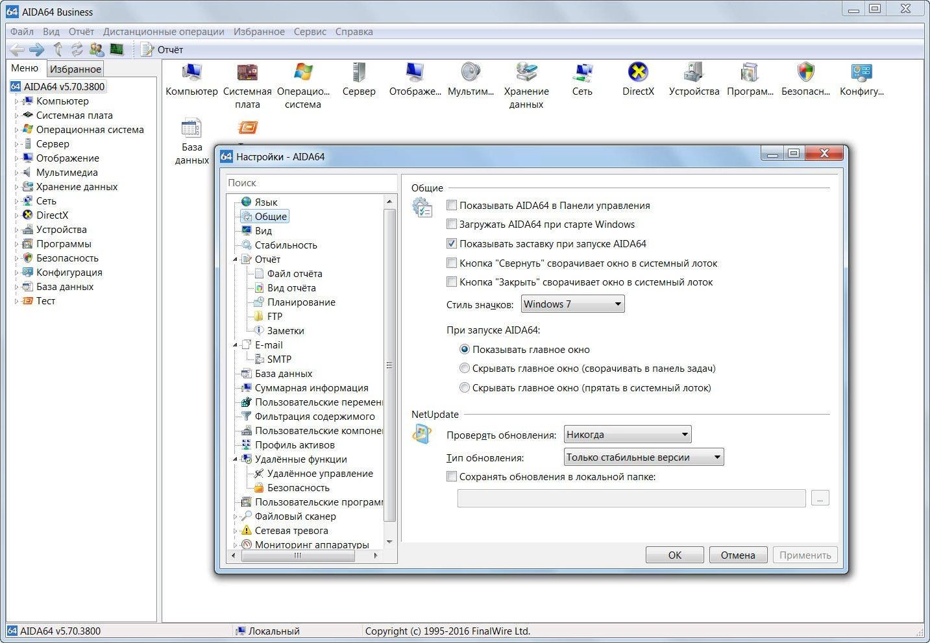
Task: Open the Дистанционные операции menu
Action: pyautogui.click(x=164, y=31)
